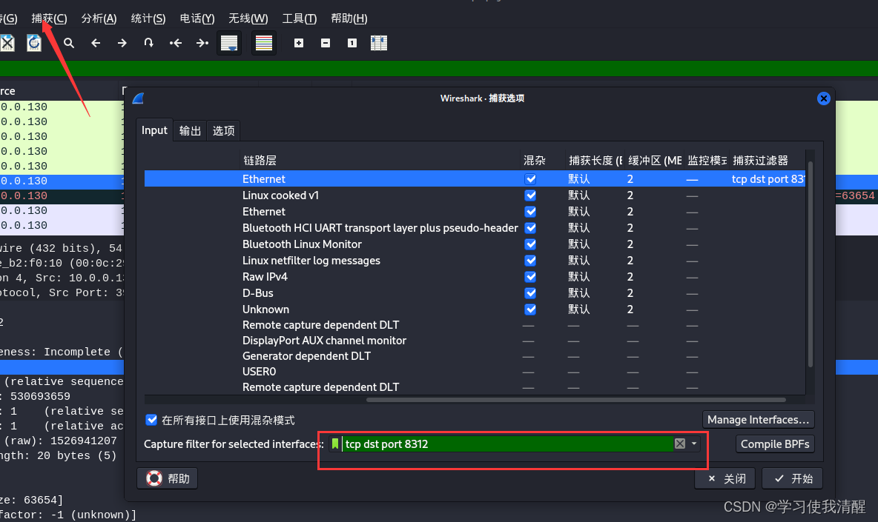Toggle promiscuous checkbox for first Ethernet row

(x=530, y=179)
